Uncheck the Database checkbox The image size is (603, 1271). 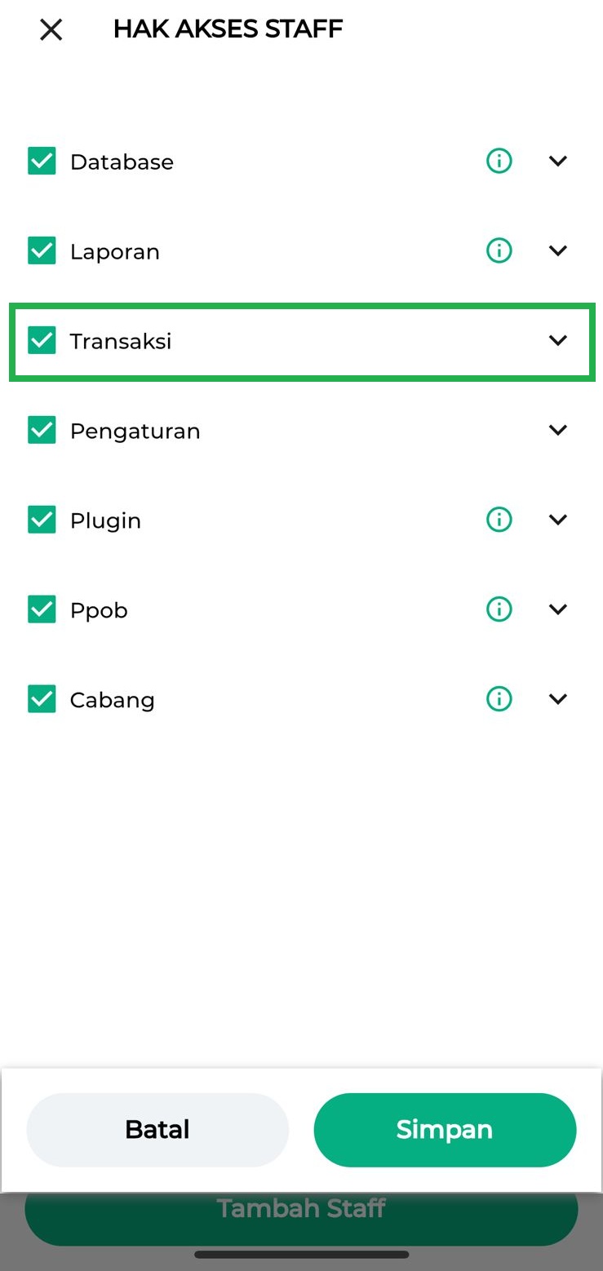(42, 162)
